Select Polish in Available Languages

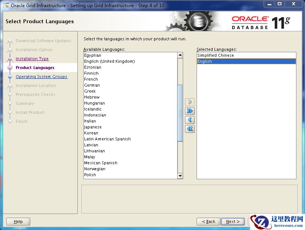point(130,175)
